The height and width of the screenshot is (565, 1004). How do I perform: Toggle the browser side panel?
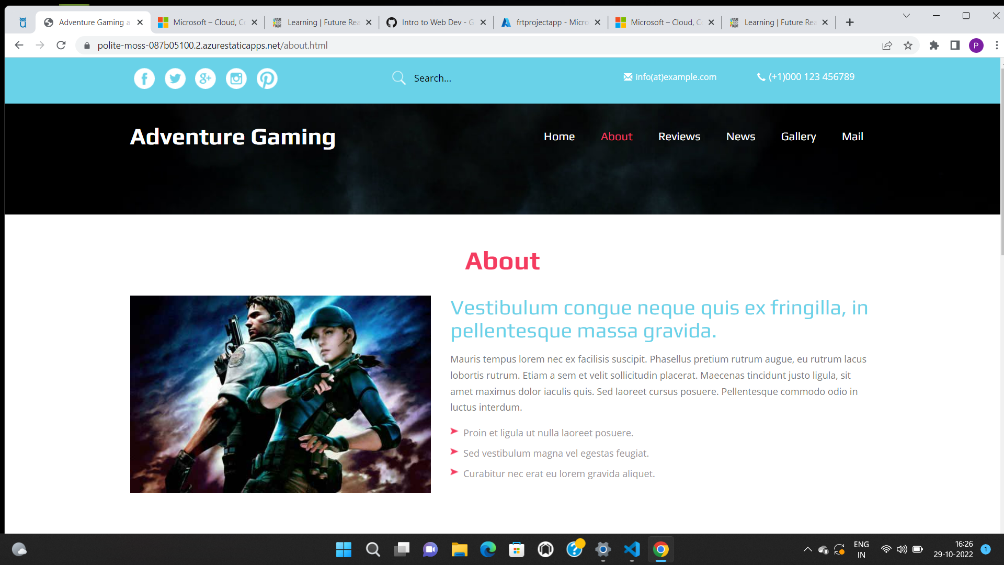[x=955, y=46]
